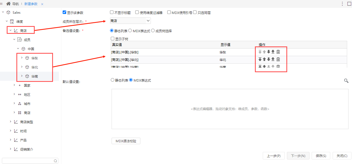Viewport: 352px width, 164px height.
Task: Click the 保存(S) button
Action: click(321, 156)
